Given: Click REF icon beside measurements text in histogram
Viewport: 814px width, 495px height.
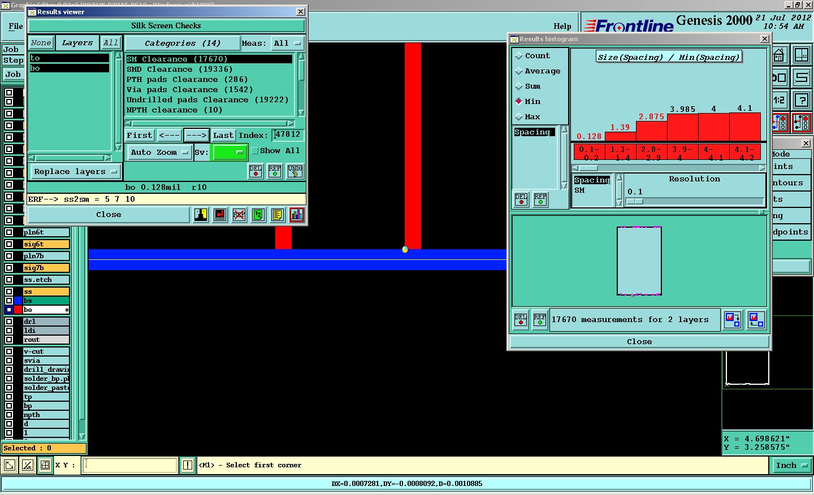Looking at the screenshot, I should pyautogui.click(x=540, y=320).
